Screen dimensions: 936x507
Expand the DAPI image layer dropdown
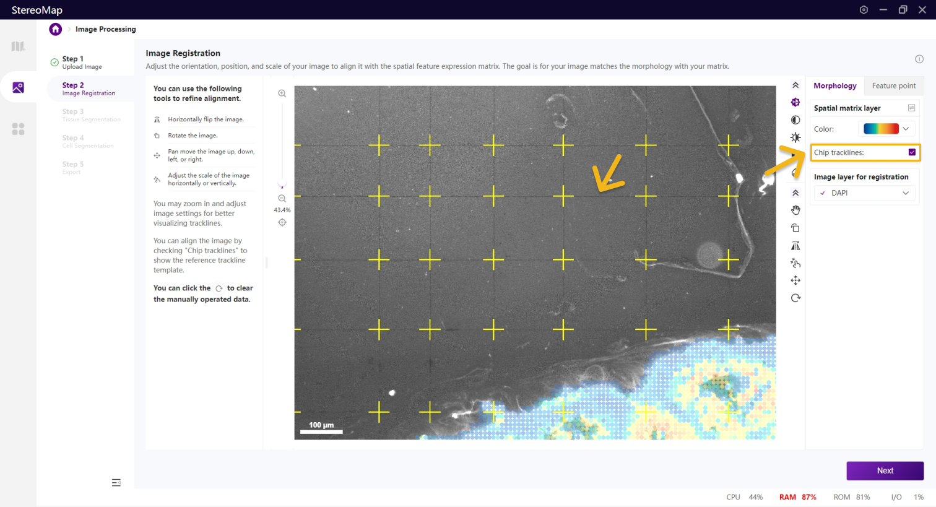(x=865, y=193)
